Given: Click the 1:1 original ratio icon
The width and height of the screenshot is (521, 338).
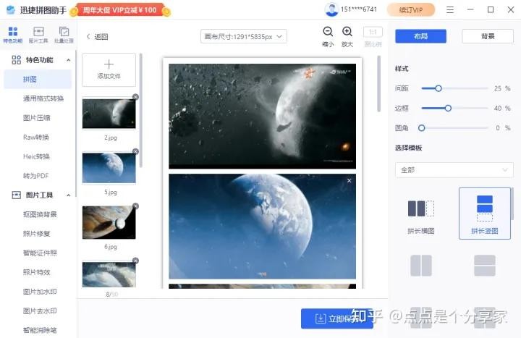Looking at the screenshot, I should (x=373, y=33).
